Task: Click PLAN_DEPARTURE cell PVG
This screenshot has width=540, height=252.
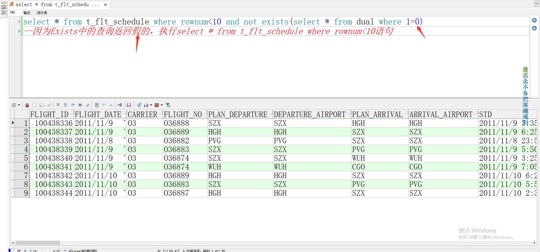Action: [240, 141]
